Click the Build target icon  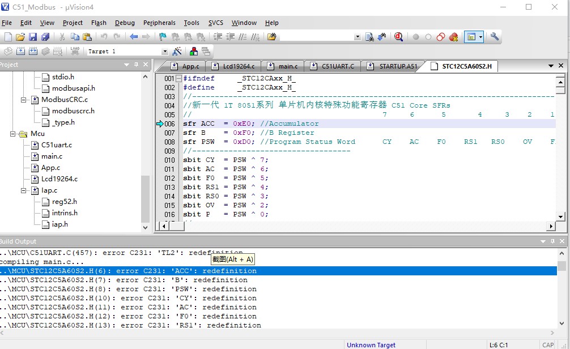21,51
